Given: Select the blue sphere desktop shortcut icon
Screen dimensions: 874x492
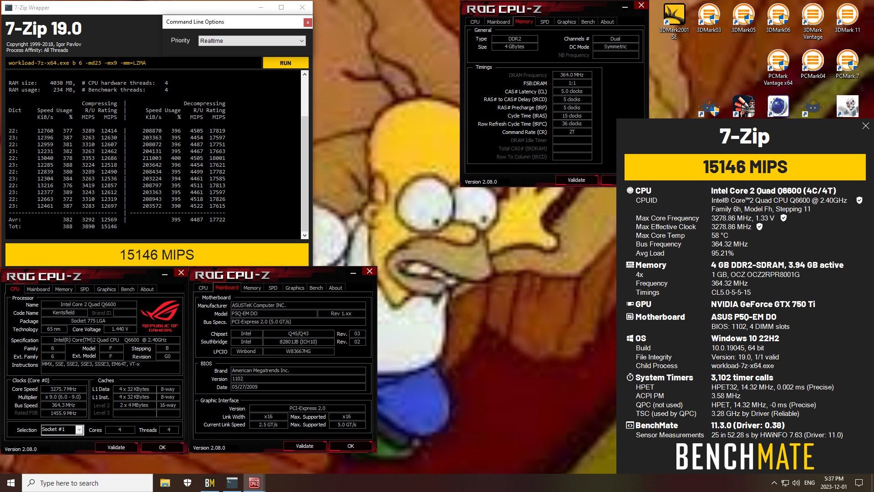Looking at the screenshot, I should pos(778,106).
